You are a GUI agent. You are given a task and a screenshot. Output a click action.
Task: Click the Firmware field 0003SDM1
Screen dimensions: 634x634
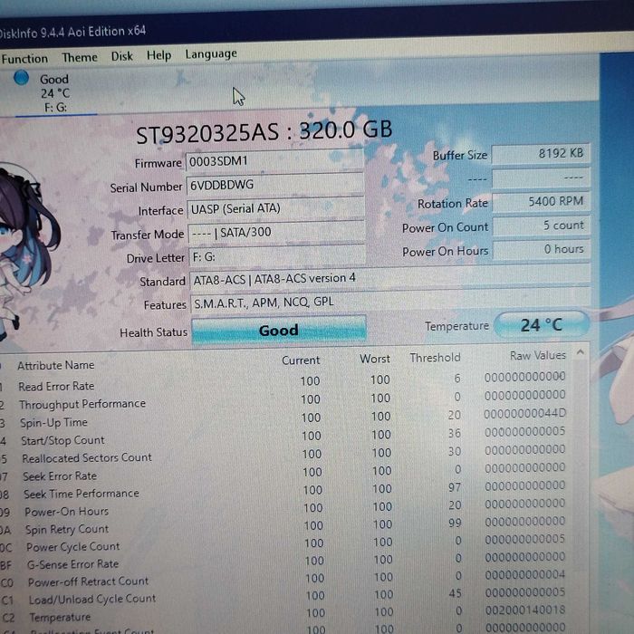[x=275, y=161]
